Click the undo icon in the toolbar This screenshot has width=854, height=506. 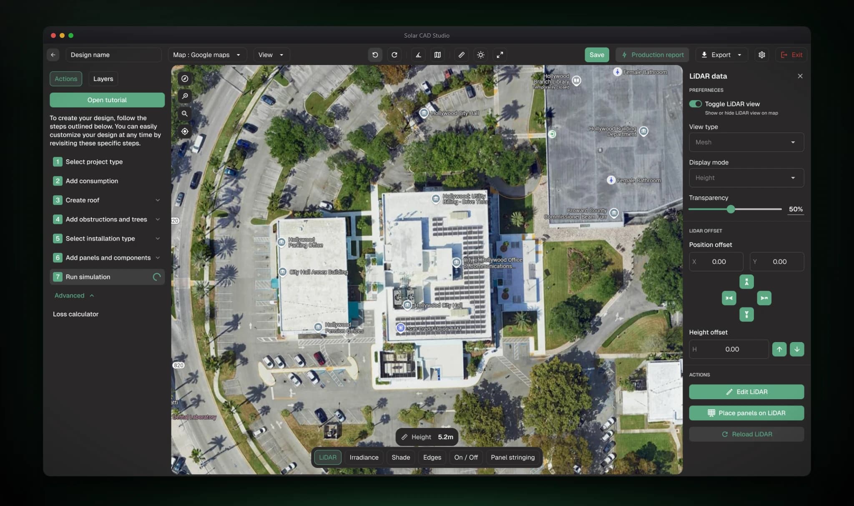[375, 55]
